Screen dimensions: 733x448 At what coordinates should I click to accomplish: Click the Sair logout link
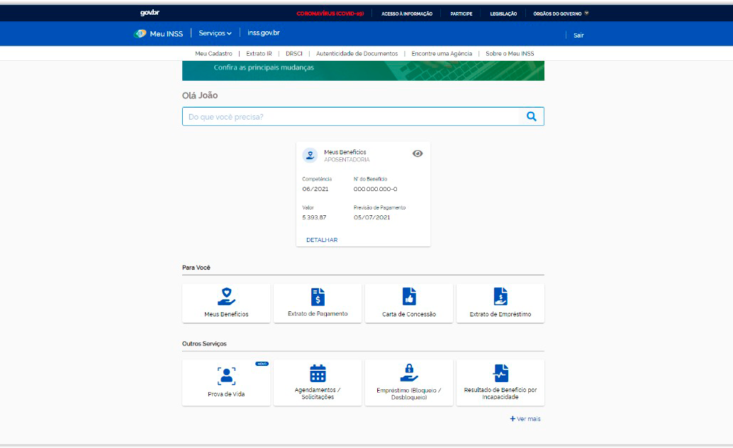pos(578,35)
